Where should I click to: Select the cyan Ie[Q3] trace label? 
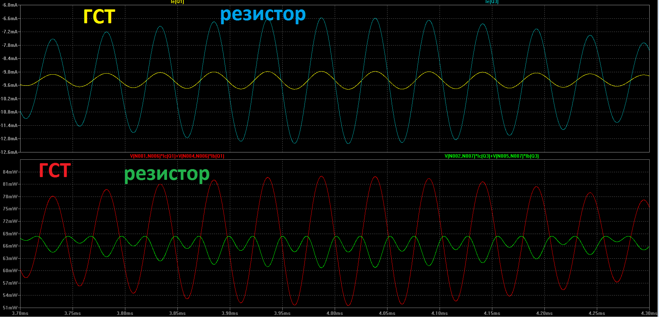(x=492, y=2)
